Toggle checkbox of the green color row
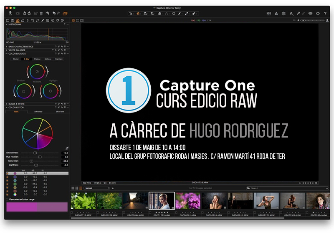 [8, 184]
